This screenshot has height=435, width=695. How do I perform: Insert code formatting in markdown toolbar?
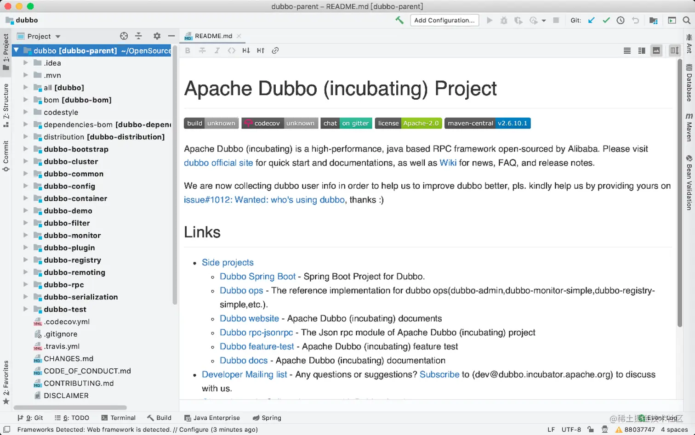(231, 51)
